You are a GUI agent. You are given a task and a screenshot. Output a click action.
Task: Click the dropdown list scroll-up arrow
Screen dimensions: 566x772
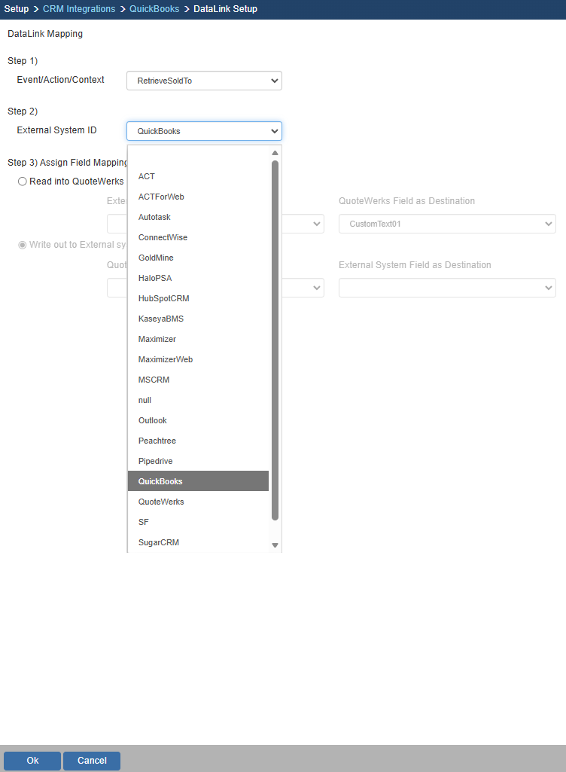pyautogui.click(x=275, y=153)
